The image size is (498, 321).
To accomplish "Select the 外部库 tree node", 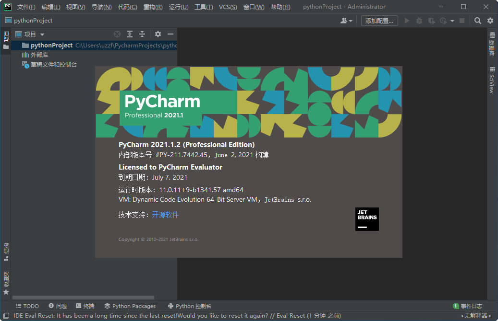I will tap(35, 55).
